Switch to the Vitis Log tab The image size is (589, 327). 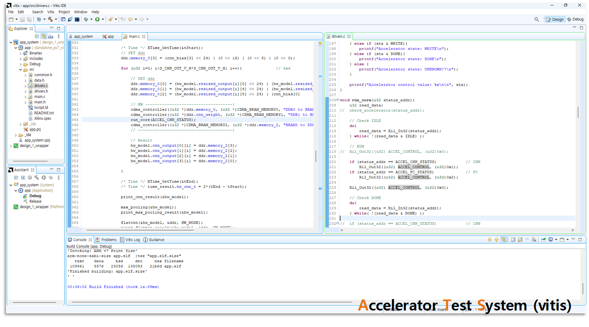click(x=130, y=240)
